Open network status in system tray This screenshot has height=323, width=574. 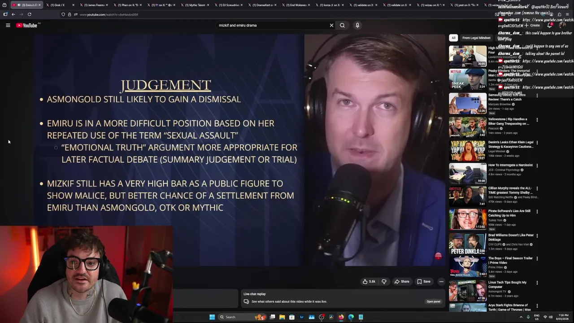545,317
